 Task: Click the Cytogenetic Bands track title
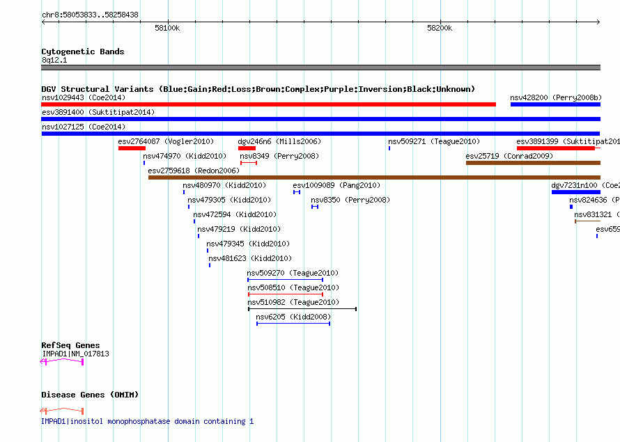83,52
